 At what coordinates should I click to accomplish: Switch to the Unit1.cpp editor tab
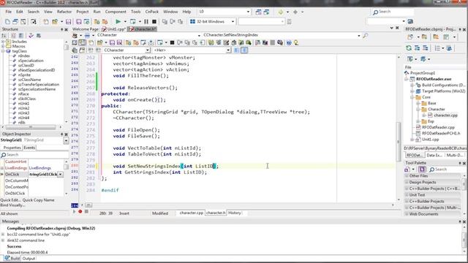coord(114,29)
